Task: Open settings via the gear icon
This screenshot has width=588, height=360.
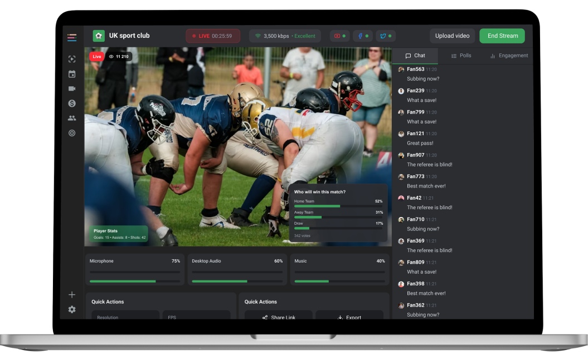Action: (x=71, y=309)
